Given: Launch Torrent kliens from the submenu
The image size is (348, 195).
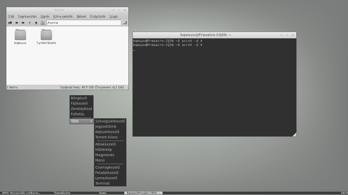Looking at the screenshot, I should (x=110, y=137).
